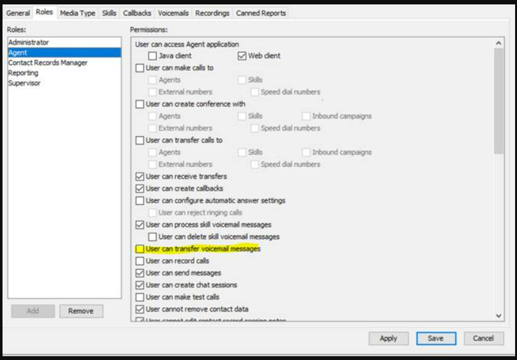Enable the Java client checkbox
Screen dimensions: 517x360
pyautogui.click(x=153, y=55)
